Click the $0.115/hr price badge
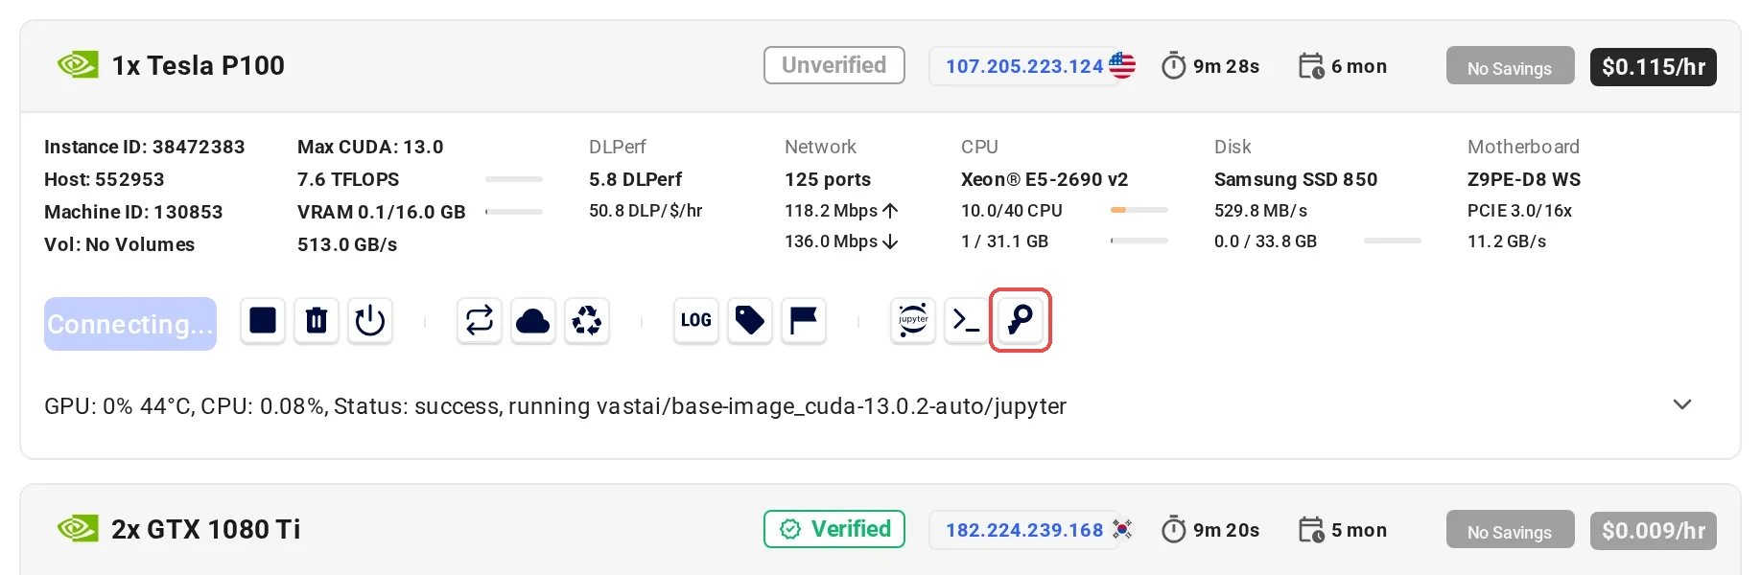This screenshot has height=575, width=1761. (1654, 67)
